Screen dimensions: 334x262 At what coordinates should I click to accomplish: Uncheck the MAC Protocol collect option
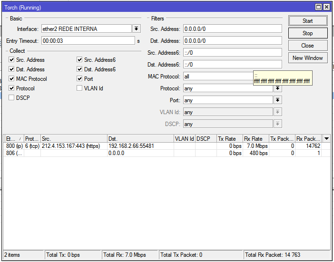coord(11,79)
